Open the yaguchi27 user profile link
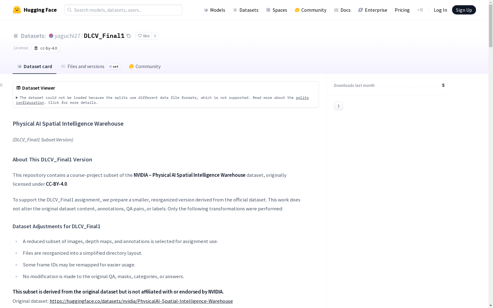This screenshot has height=308, width=493. coord(67,36)
